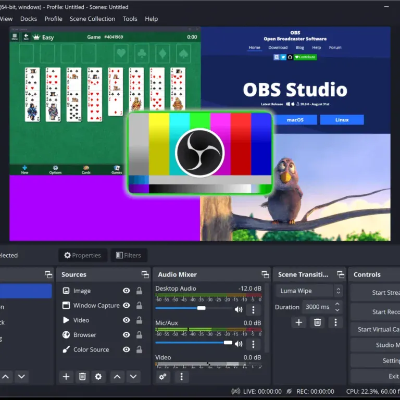Open source properties gear in Sources toolbar

(98, 377)
